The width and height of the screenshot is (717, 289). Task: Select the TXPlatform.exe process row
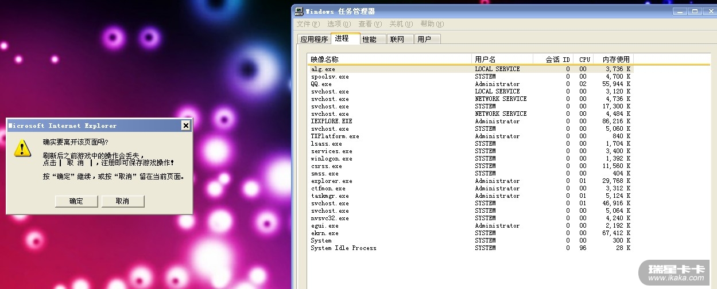pyautogui.click(x=470, y=136)
